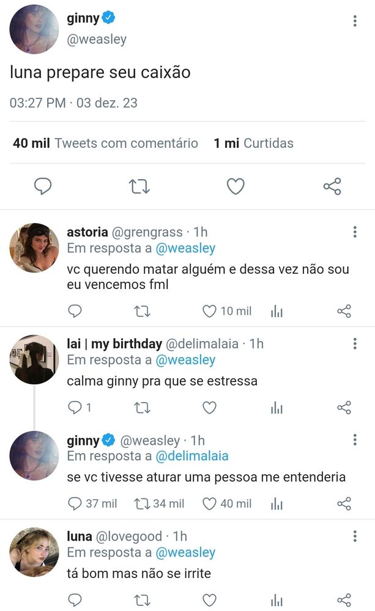Open astoria's profile avatar

click(x=34, y=248)
